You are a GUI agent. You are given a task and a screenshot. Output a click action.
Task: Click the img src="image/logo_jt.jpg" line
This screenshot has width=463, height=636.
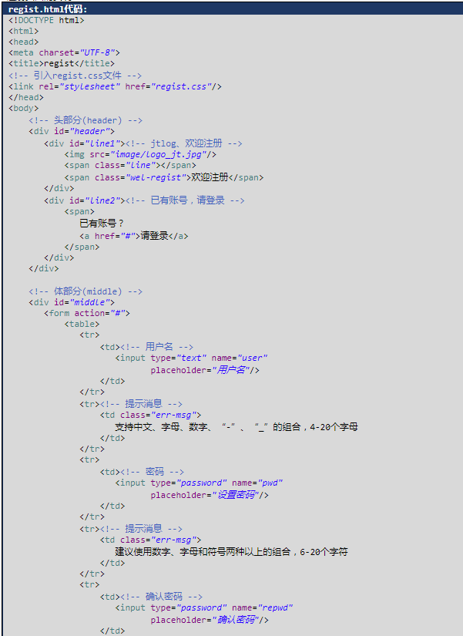coord(140,154)
